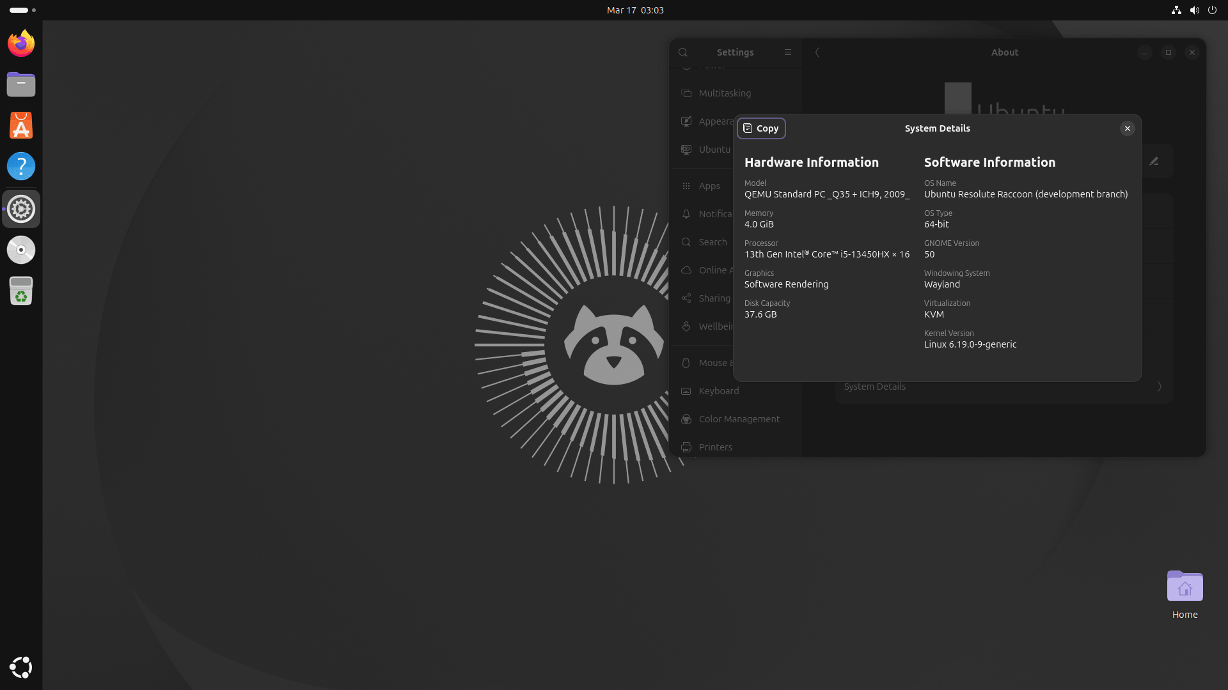1228x690 pixels.
Task: Open the power menu in the top bar
Action: pyautogui.click(x=1213, y=10)
